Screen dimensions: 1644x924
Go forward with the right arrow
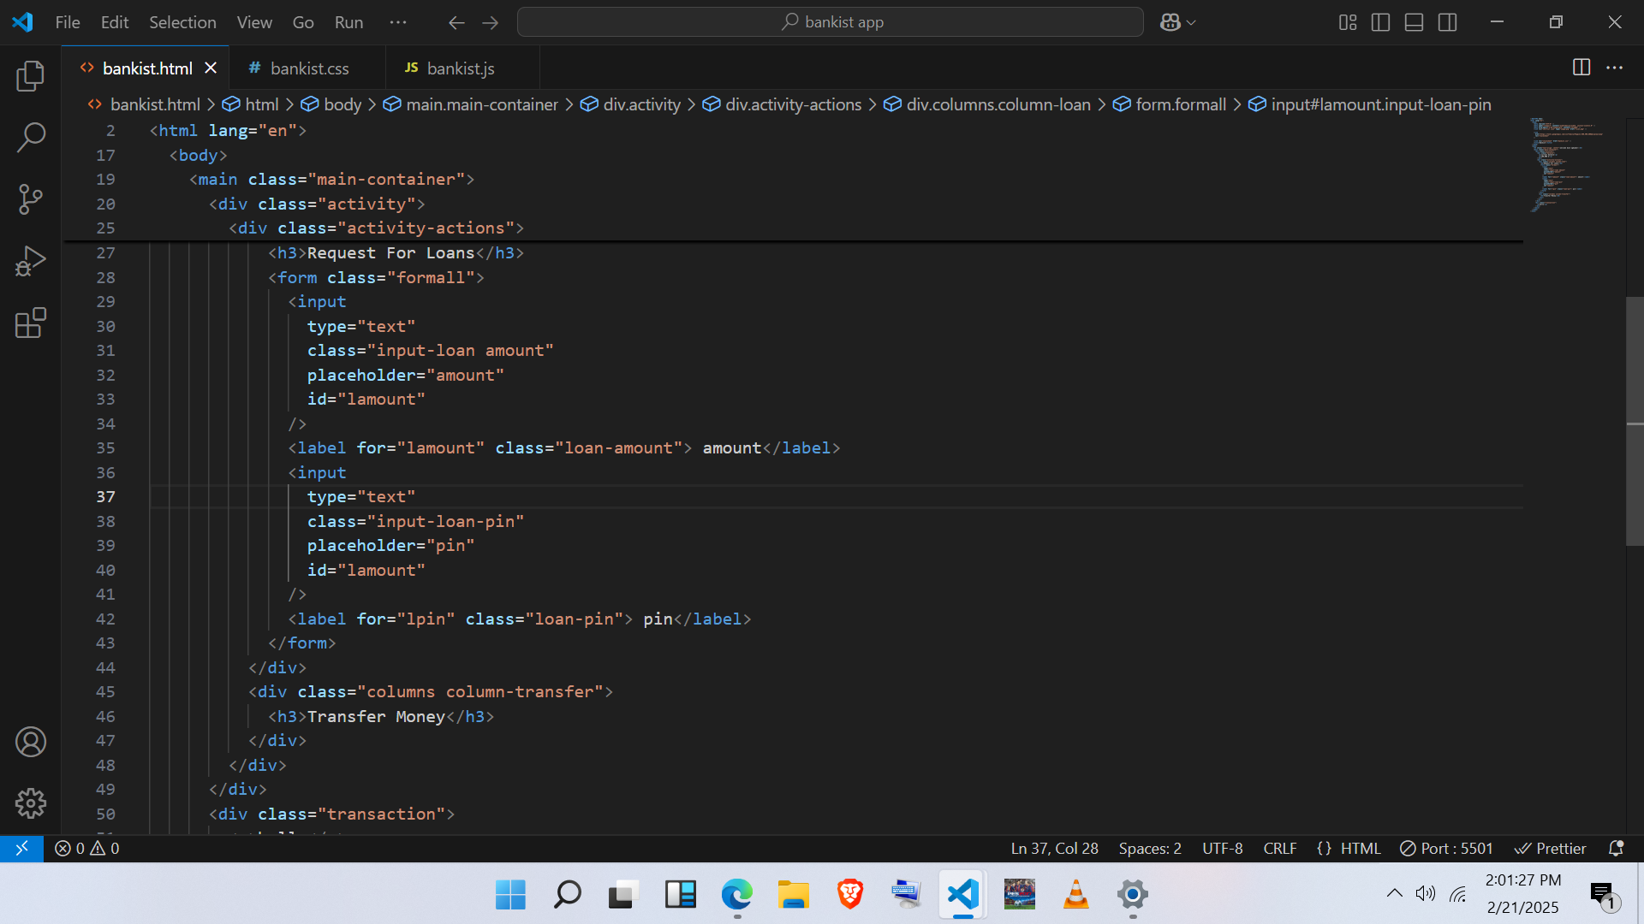[x=491, y=22]
